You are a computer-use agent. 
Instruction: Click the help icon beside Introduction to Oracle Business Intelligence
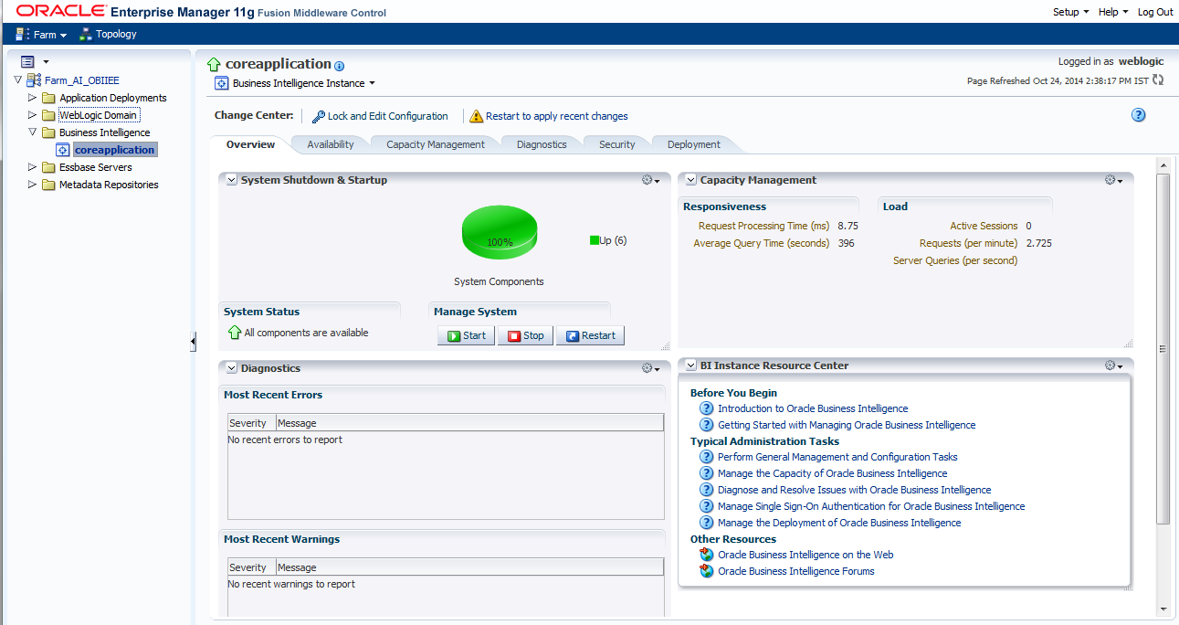tap(706, 408)
